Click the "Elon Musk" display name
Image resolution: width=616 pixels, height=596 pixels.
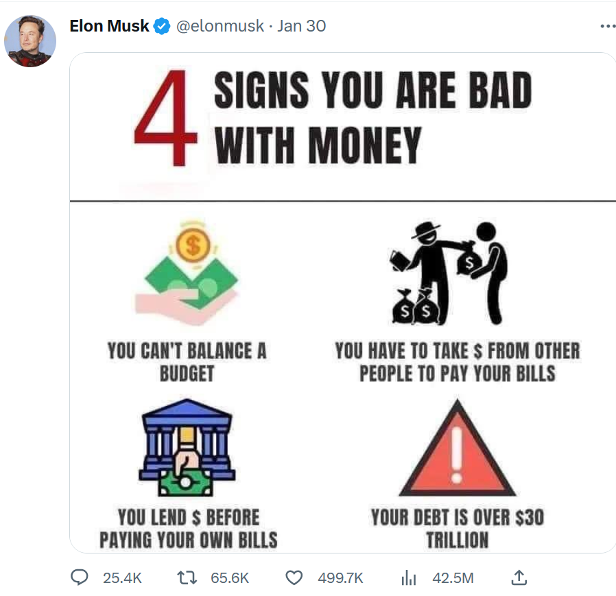click(109, 27)
